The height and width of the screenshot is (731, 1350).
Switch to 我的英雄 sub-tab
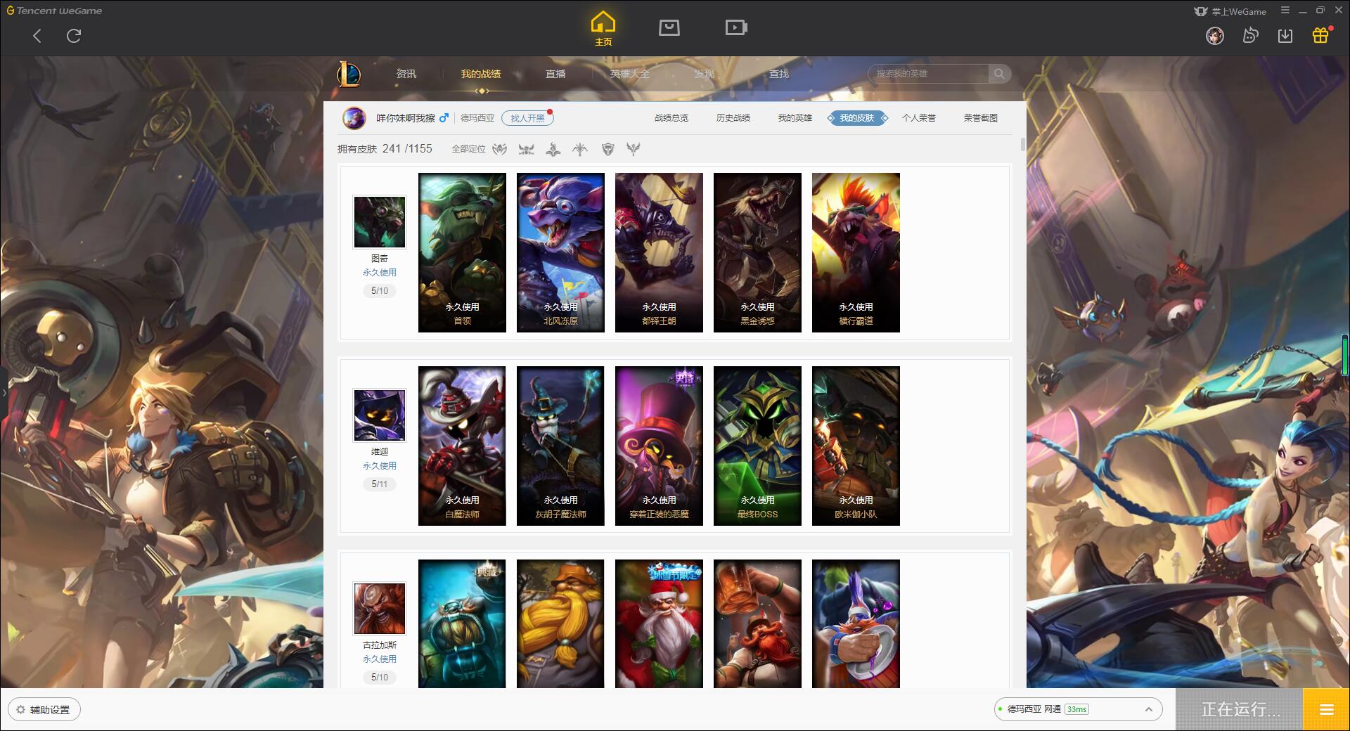[x=795, y=118]
